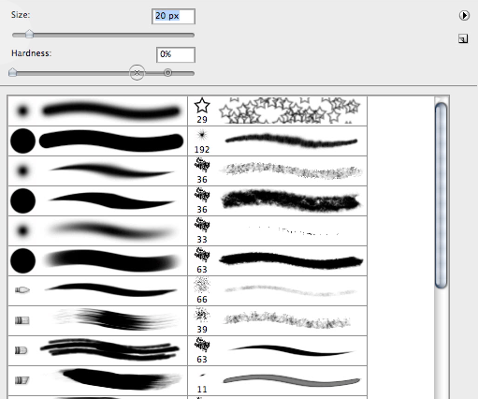Click the Hardness slider handle at the left end
The height and width of the screenshot is (399, 478).
[x=12, y=72]
